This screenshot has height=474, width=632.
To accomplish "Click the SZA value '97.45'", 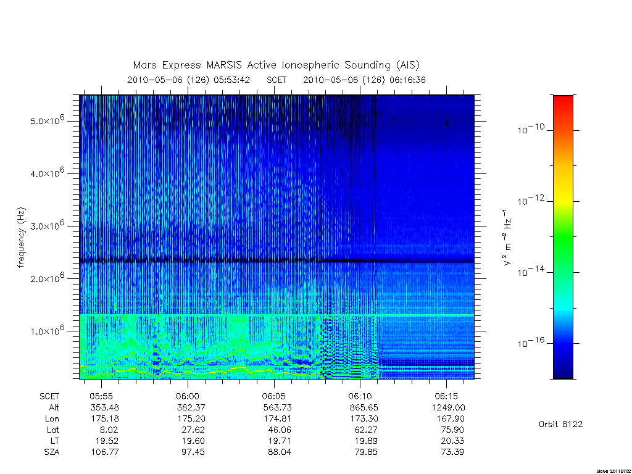I will (193, 452).
